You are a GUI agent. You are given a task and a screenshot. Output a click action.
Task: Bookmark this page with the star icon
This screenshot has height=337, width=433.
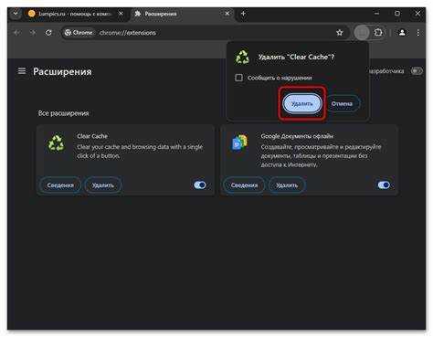340,33
